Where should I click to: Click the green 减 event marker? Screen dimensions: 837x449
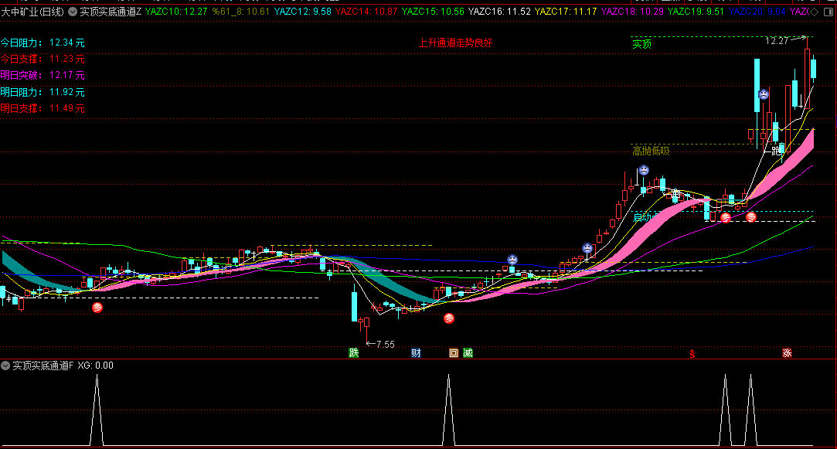[468, 353]
